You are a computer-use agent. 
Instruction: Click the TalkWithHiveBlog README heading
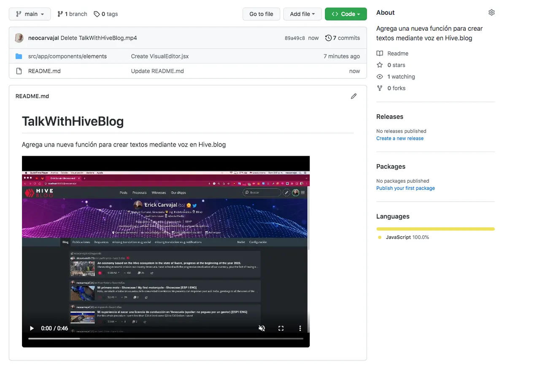coord(73,121)
